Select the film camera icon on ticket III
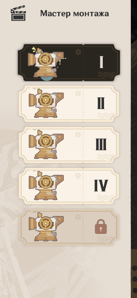Image resolution: width=137 pixels, height=298 pixels. [x=46, y=144]
